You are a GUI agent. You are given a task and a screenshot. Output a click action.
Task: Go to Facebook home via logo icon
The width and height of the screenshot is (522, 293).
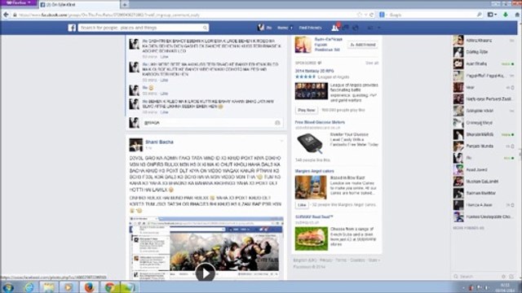(72, 28)
